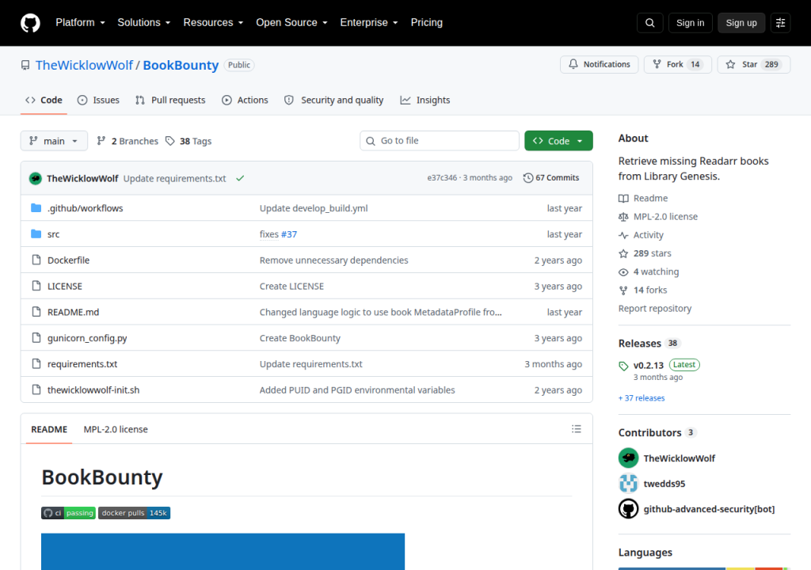The width and height of the screenshot is (811, 570).
Task: Open 14 forks link in sidebar
Action: (643, 290)
